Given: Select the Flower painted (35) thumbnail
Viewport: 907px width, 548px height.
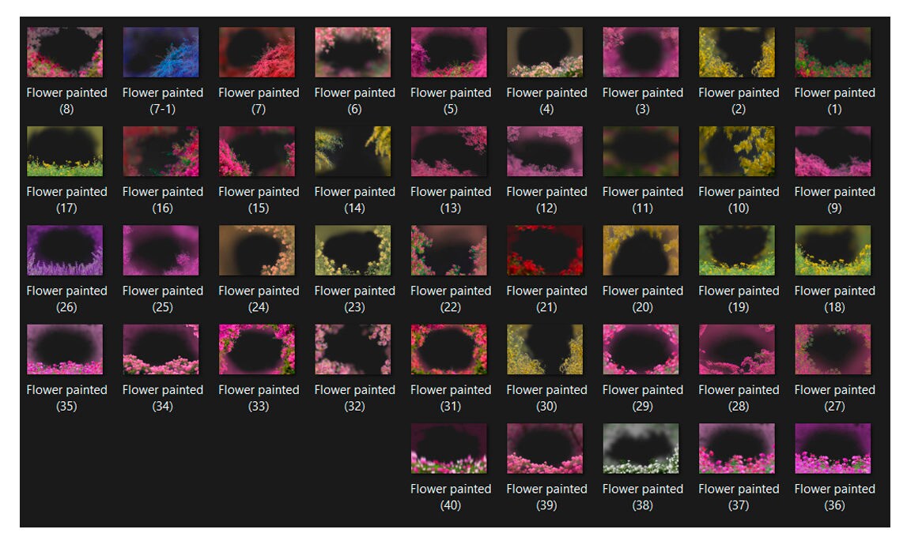Looking at the screenshot, I should (65, 349).
